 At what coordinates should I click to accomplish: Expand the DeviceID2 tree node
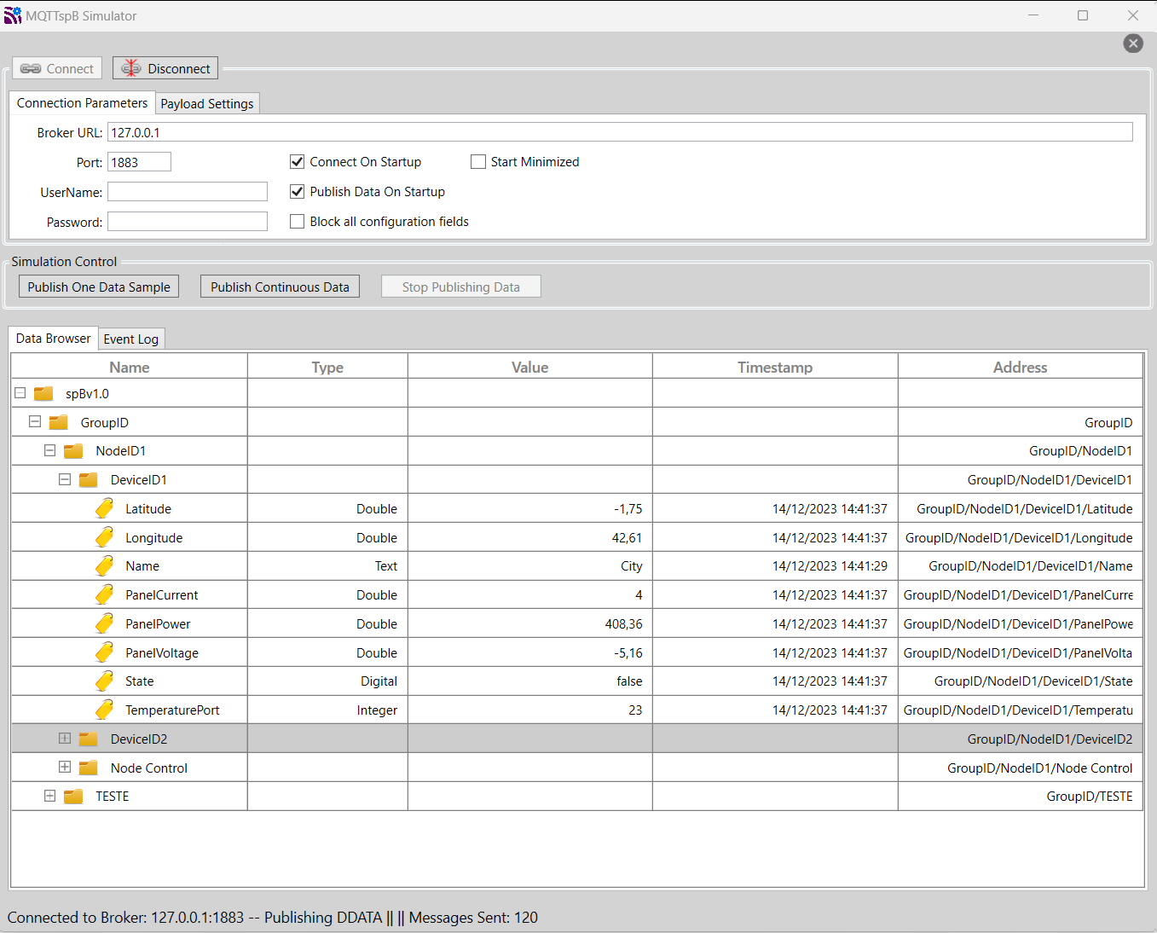(65, 739)
